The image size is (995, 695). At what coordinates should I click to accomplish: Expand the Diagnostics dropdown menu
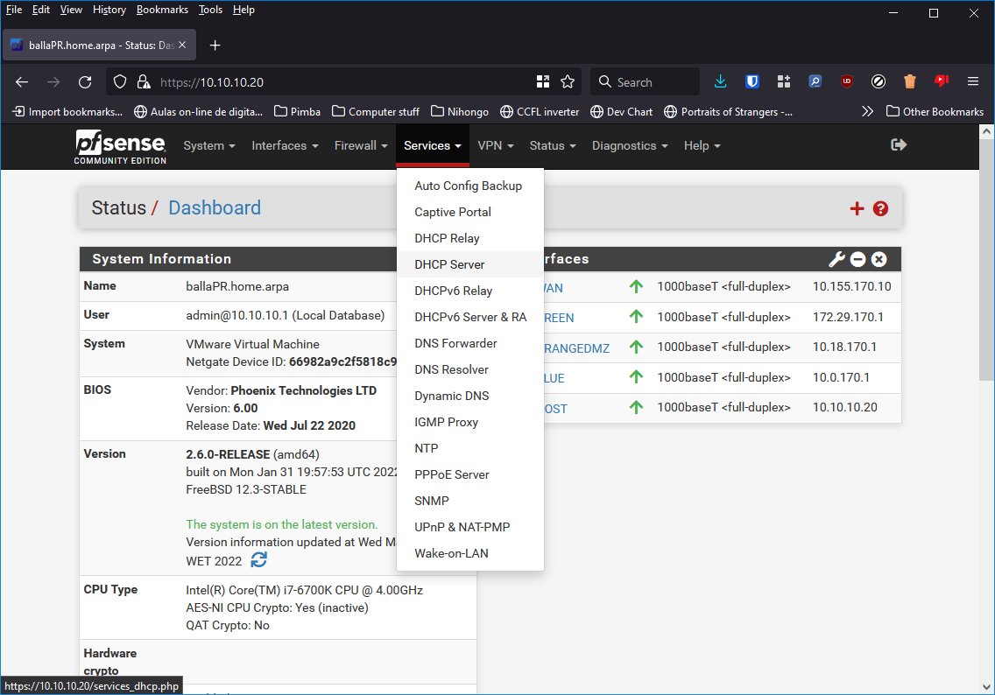630,146
